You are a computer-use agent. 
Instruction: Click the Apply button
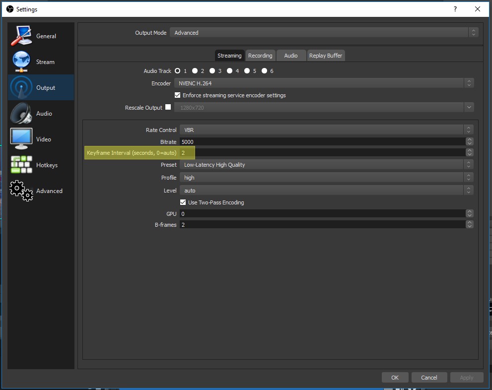467,378
